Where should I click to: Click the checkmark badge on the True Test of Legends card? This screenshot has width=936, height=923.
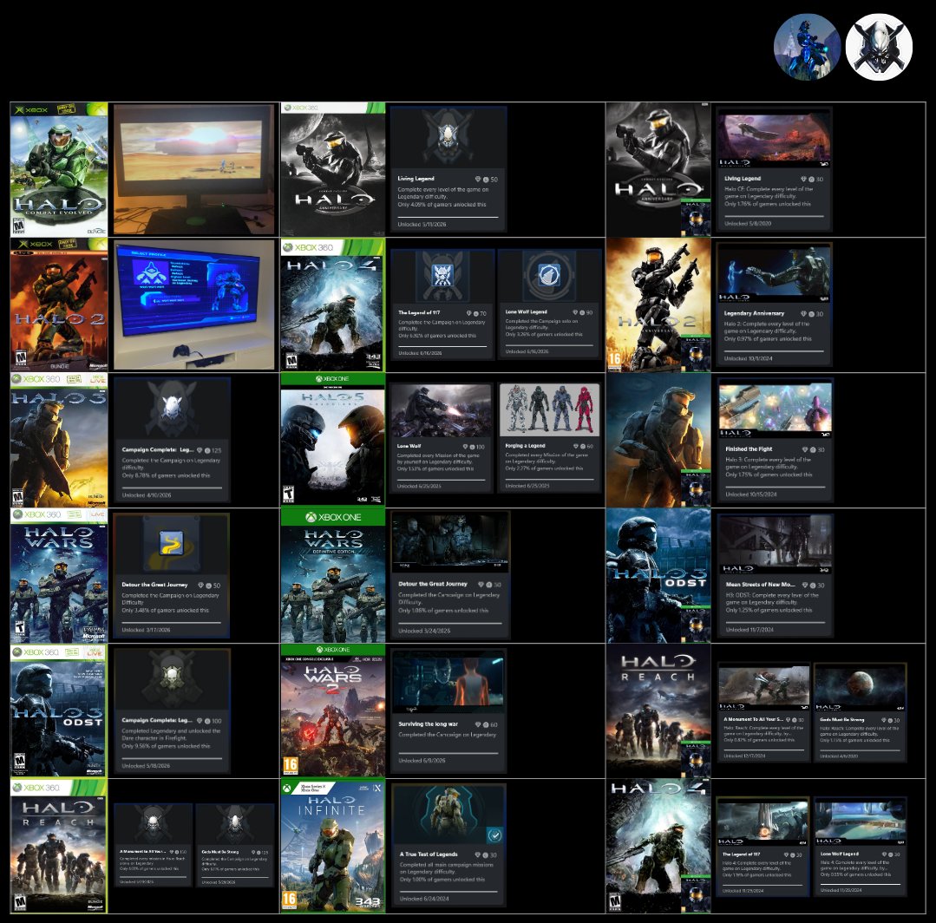[494, 835]
